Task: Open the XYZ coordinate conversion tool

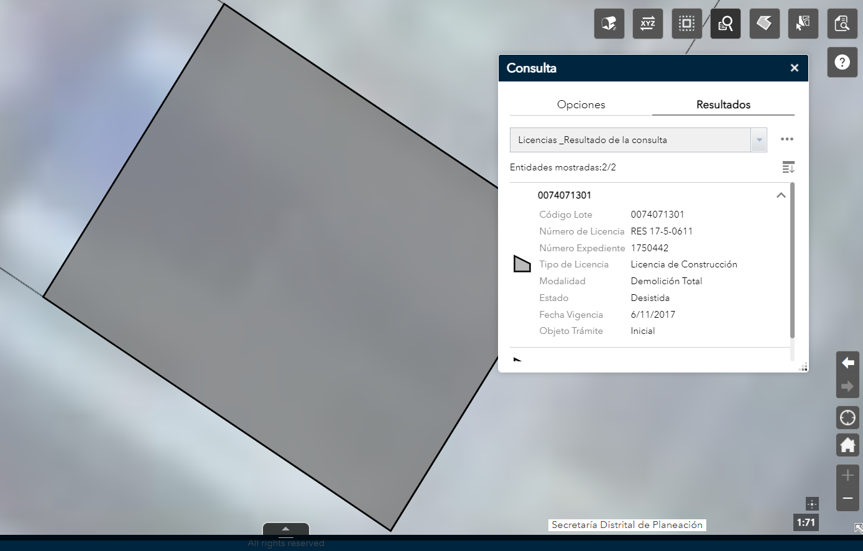Action: coord(648,24)
